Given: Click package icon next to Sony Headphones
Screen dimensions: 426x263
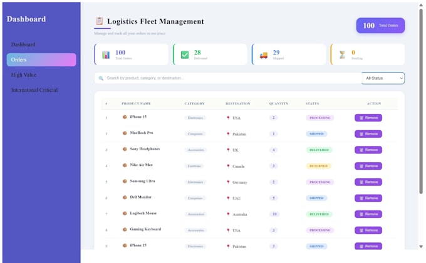Looking at the screenshot, I should [x=125, y=149].
